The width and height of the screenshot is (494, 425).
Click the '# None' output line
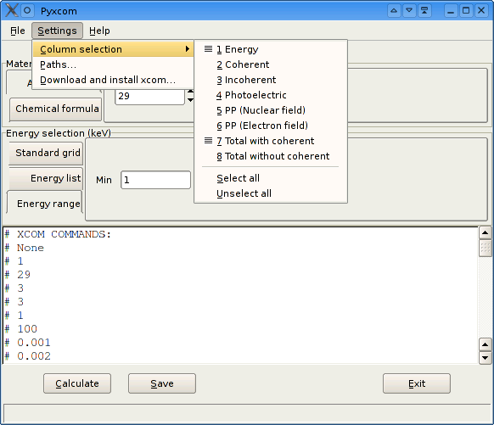tap(25, 248)
